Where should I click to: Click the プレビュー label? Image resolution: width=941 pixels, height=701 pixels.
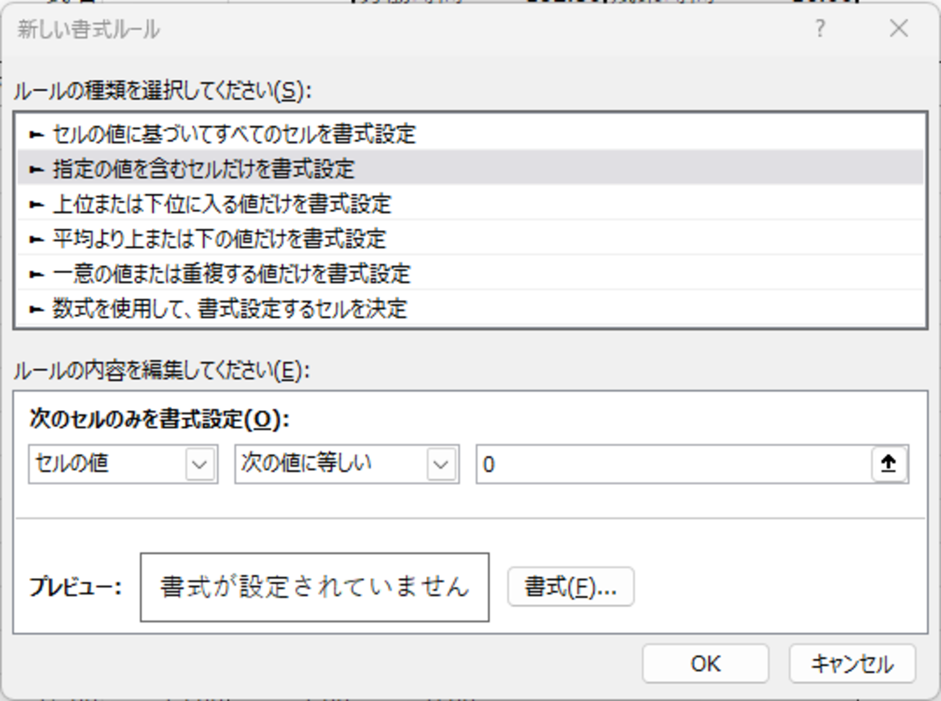pyautogui.click(x=76, y=587)
